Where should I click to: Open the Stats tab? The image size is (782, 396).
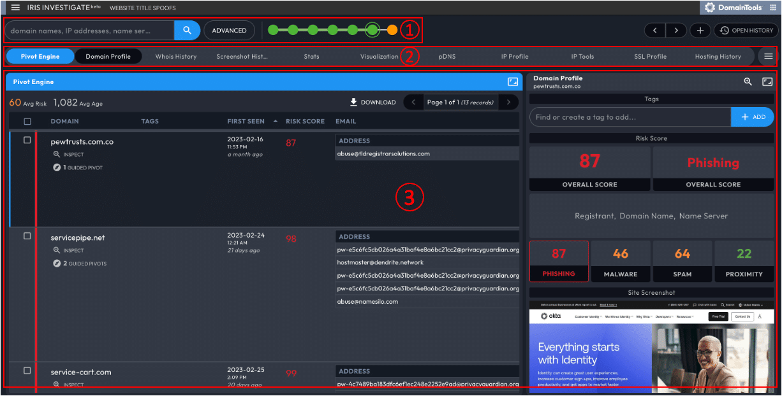point(311,56)
